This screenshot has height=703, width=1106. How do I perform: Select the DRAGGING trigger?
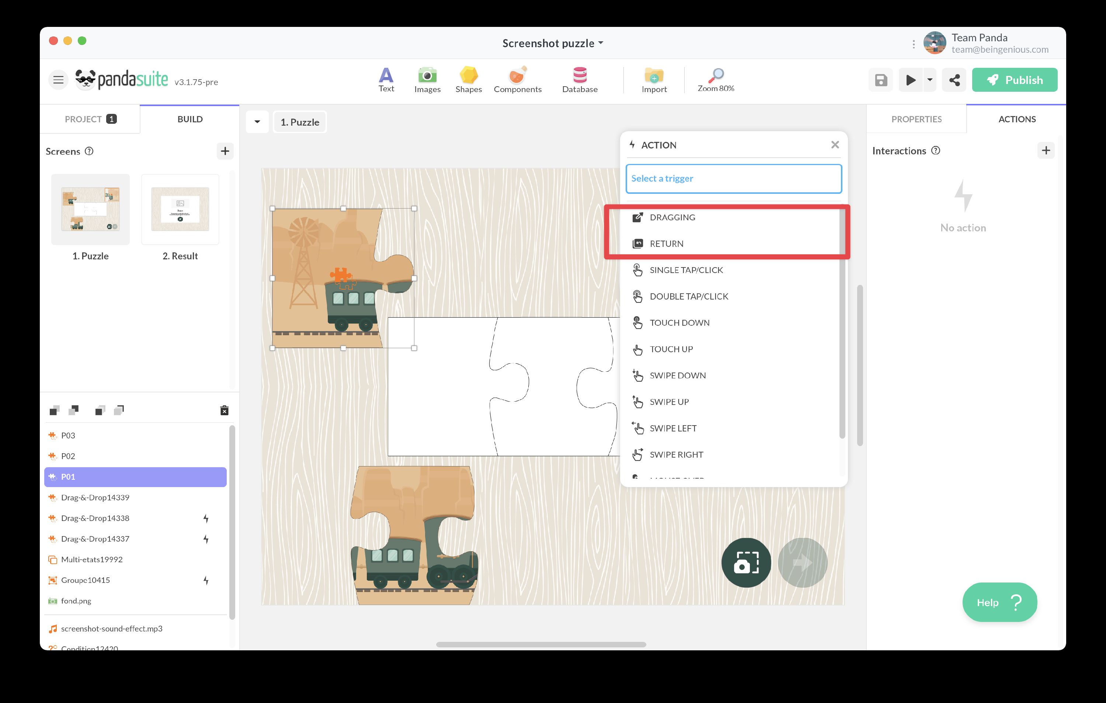pos(672,217)
